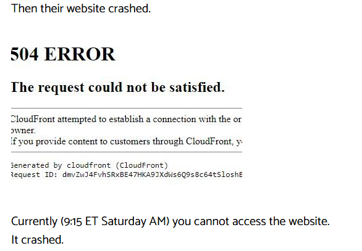Click the "Currently" word in the bottom paragraph

[x=34, y=221]
